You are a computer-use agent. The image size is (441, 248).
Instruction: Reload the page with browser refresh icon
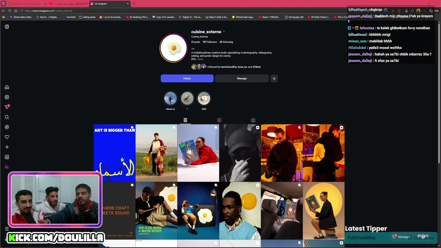coord(10,11)
